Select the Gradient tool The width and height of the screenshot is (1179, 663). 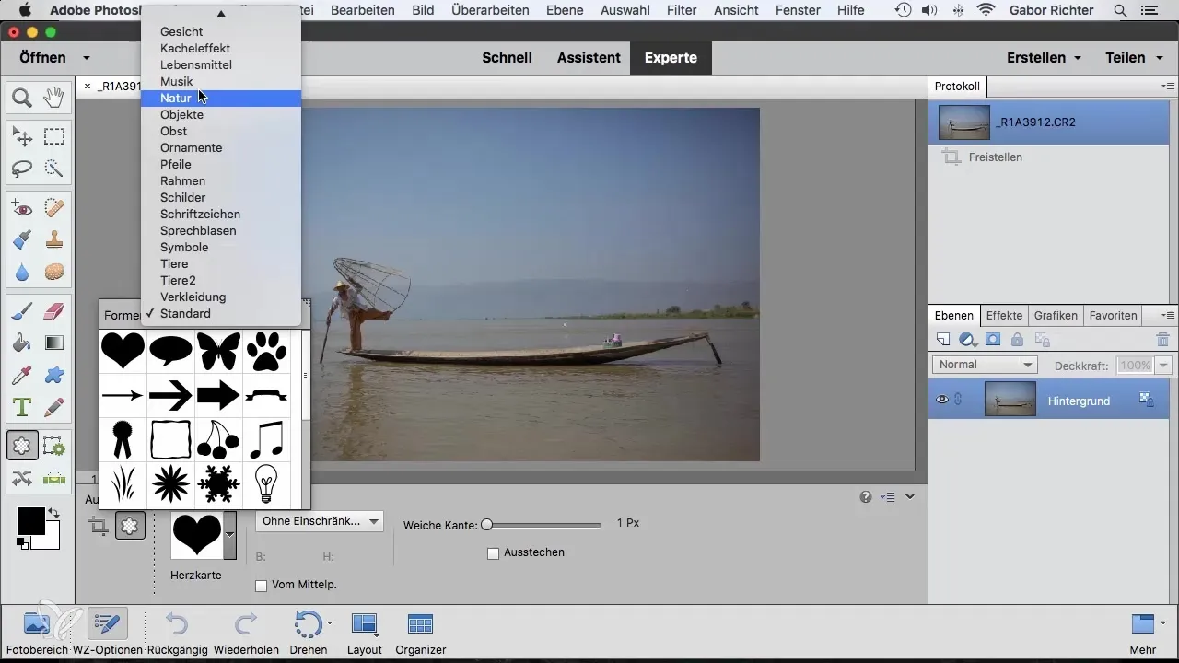(x=54, y=343)
